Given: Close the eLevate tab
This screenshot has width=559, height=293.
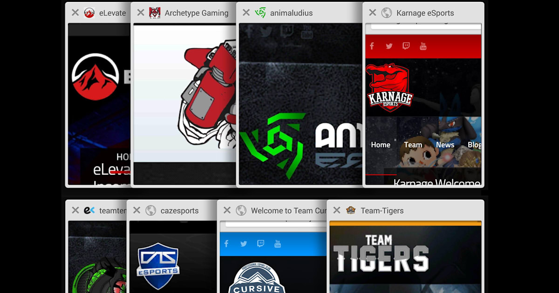Looking at the screenshot, I should 75,13.
